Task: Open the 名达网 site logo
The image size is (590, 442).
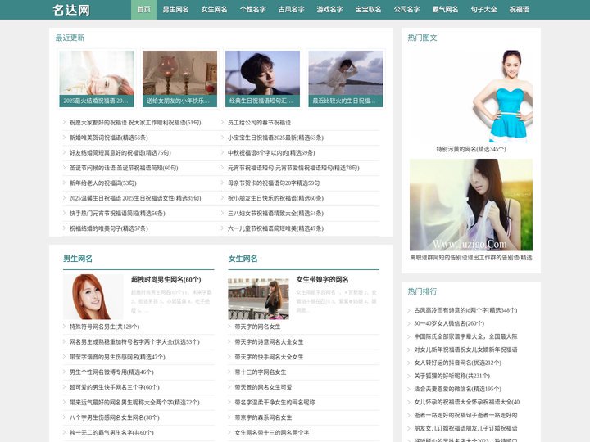Action: (71, 10)
